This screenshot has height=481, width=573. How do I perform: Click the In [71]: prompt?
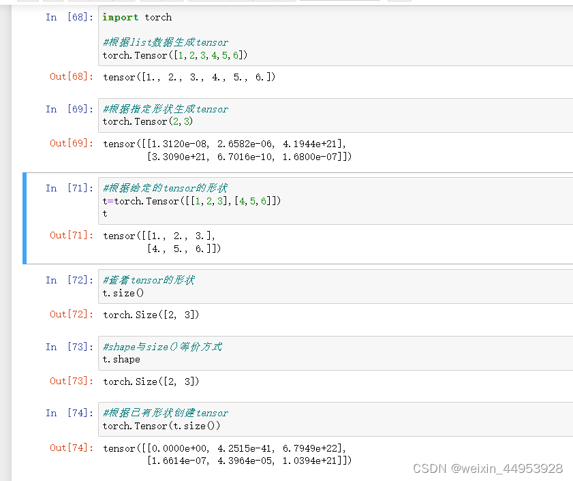click(69, 188)
